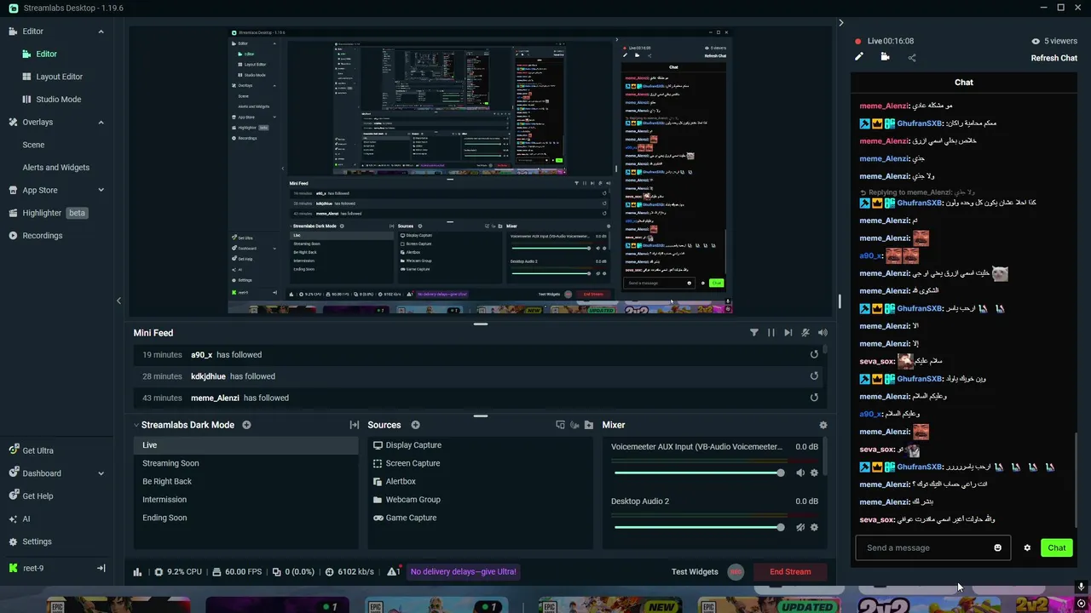This screenshot has width=1091, height=613.
Task: Open the emoji picker in chat
Action: point(998,547)
